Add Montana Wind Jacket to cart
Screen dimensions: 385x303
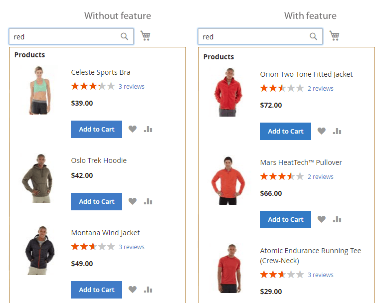pyautogui.click(x=96, y=290)
